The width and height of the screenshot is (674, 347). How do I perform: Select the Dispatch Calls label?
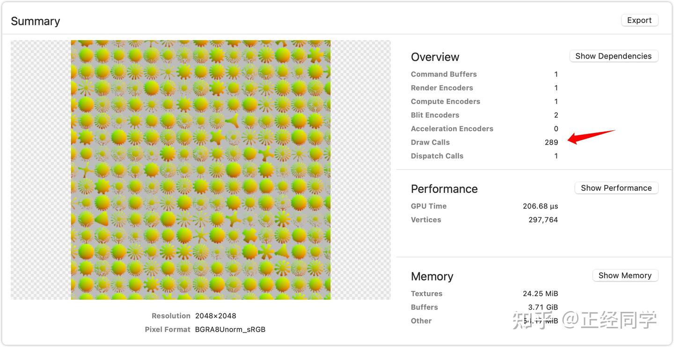[x=437, y=155]
